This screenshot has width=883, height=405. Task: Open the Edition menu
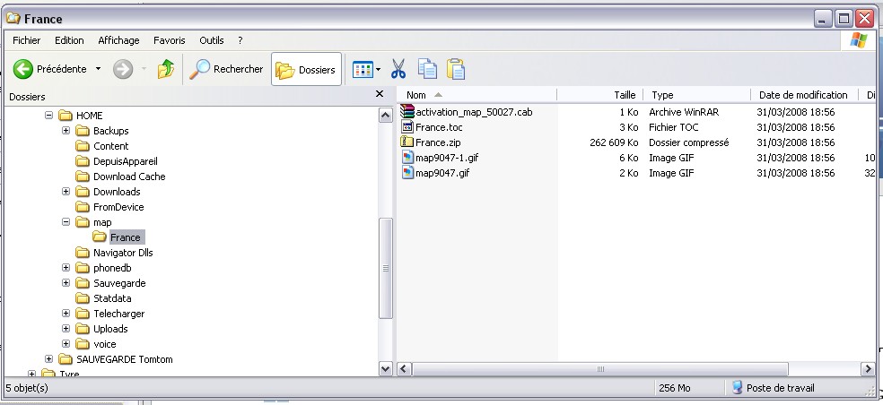pos(69,40)
